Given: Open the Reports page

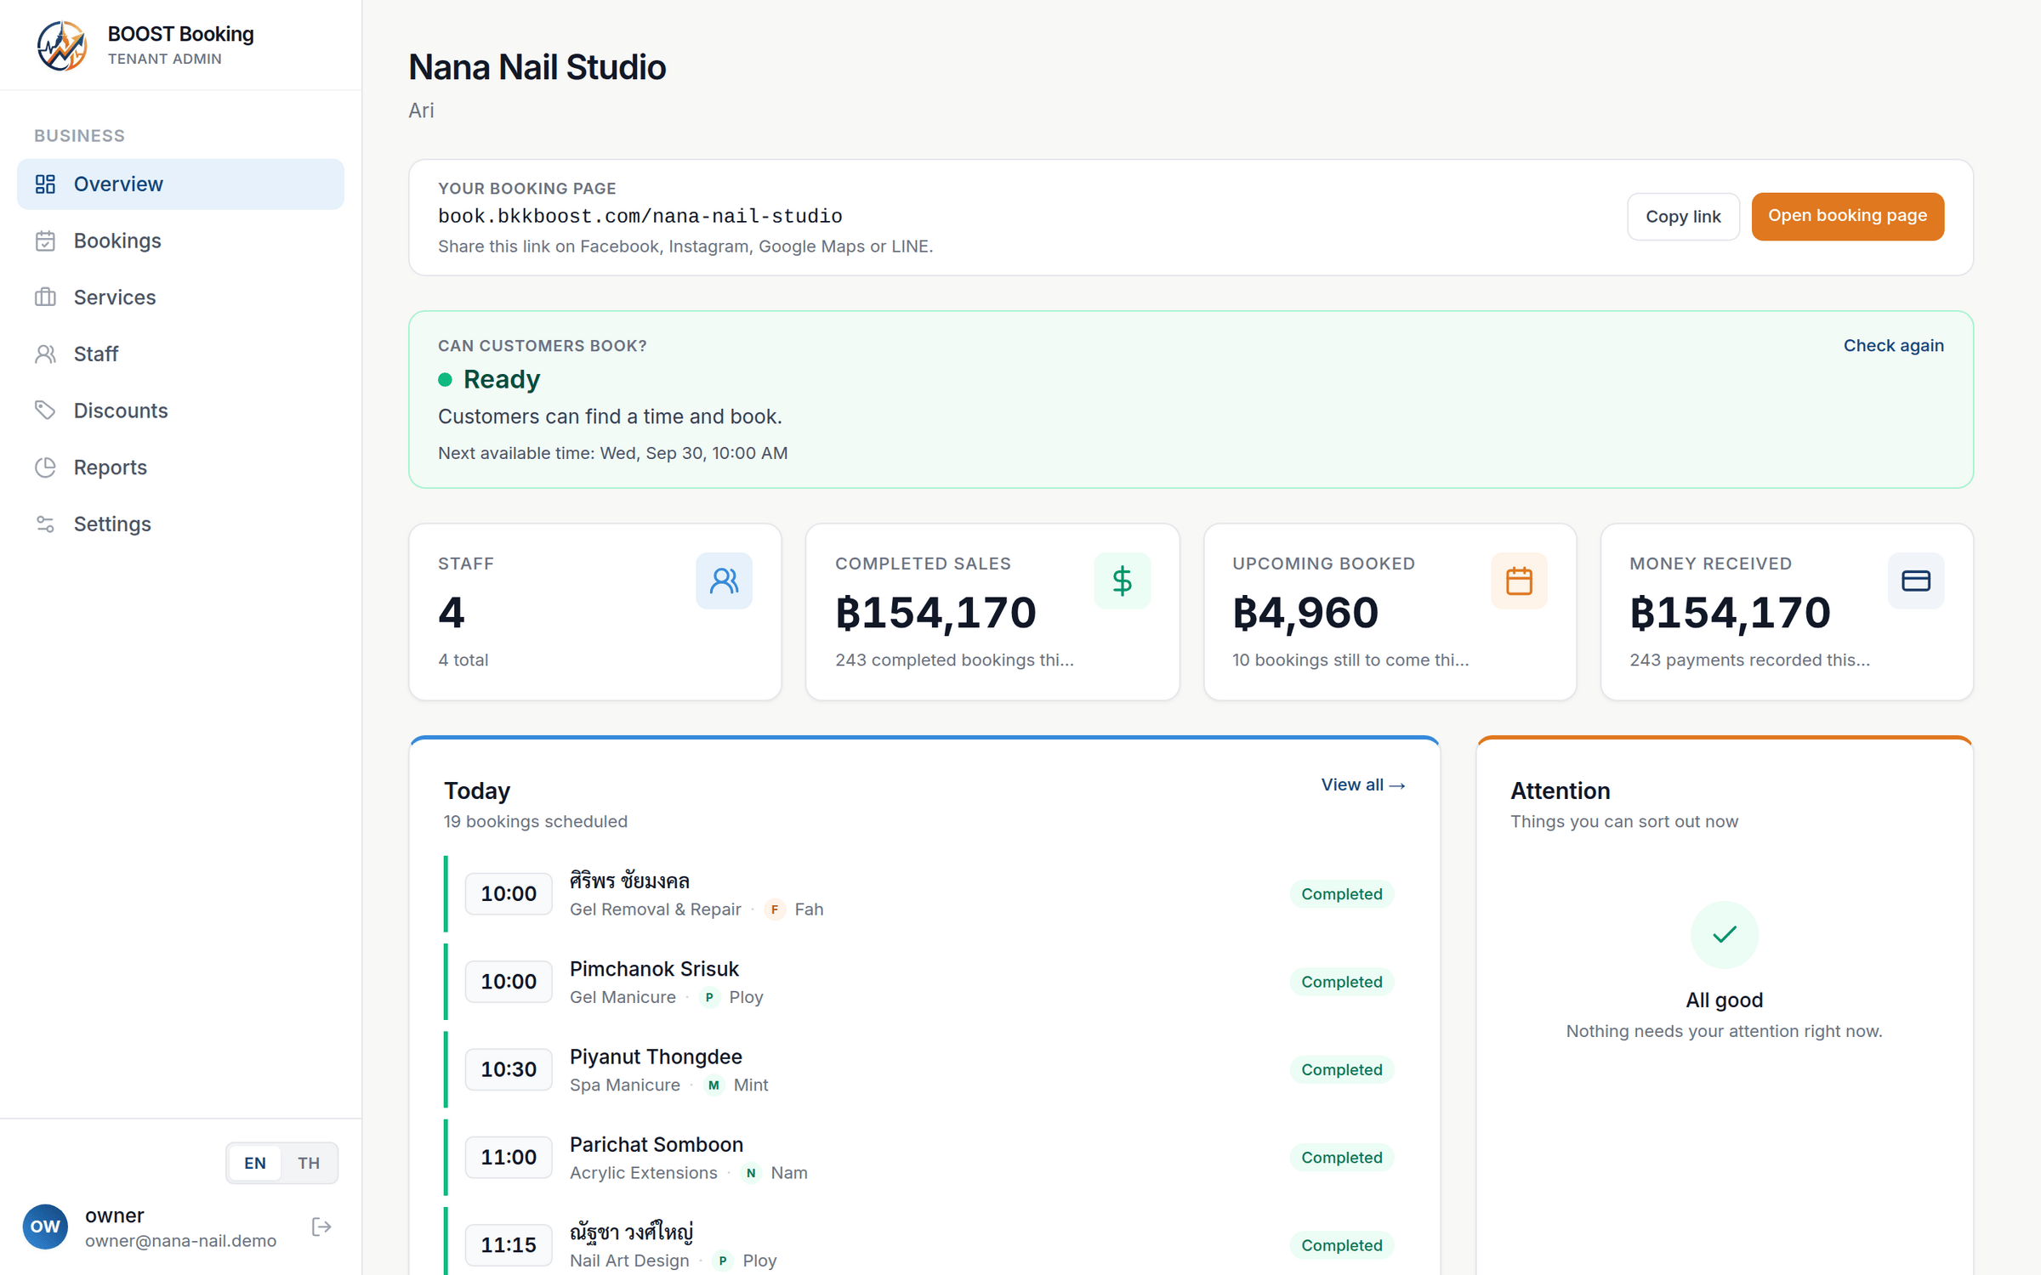Looking at the screenshot, I should tap(180, 467).
